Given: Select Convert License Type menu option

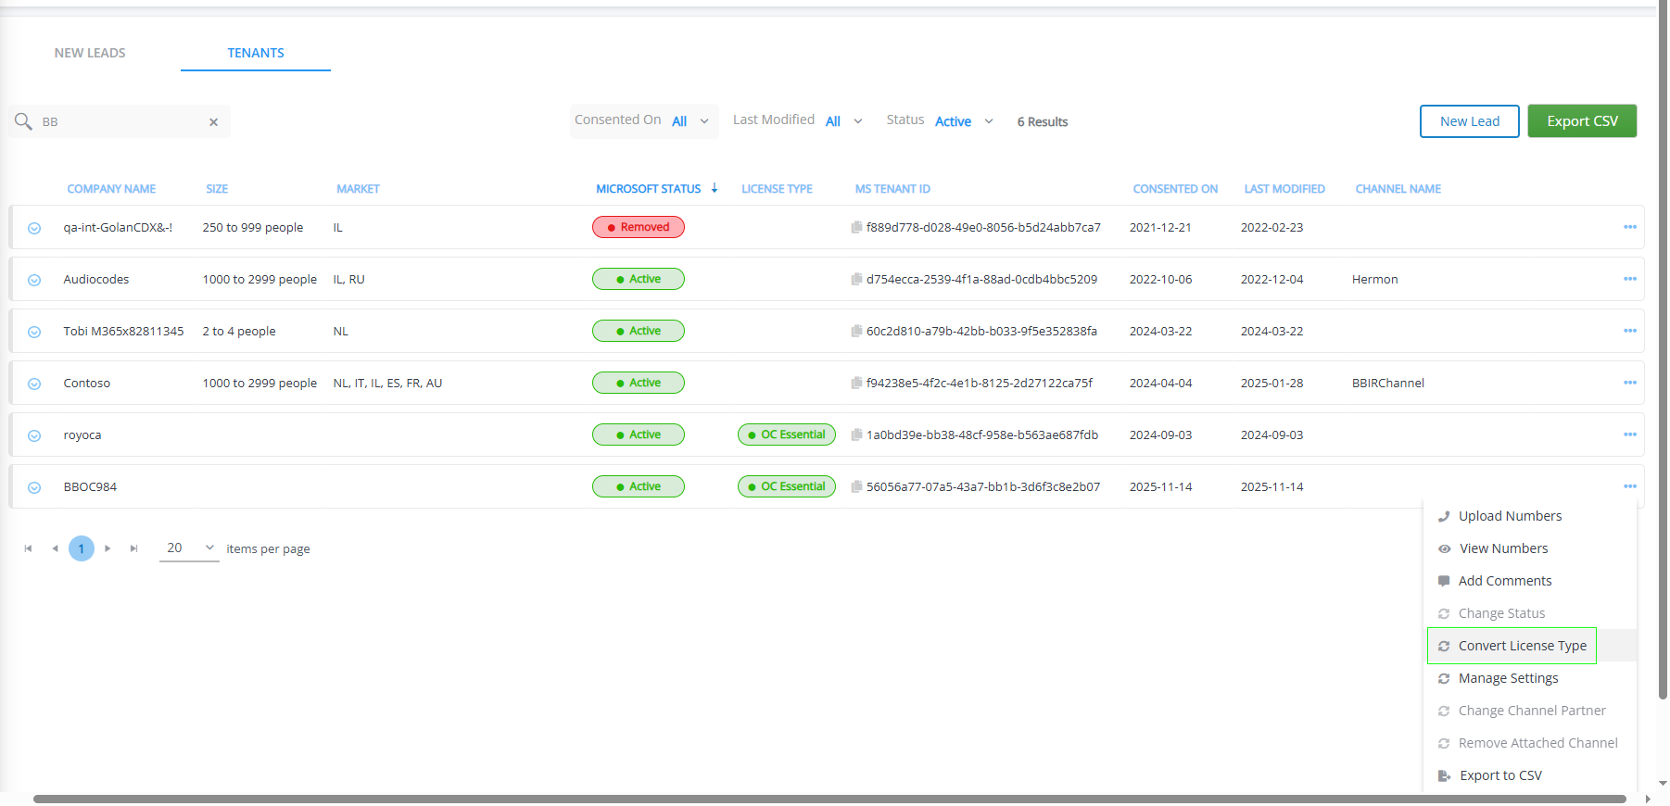Looking at the screenshot, I should coord(1522,646).
